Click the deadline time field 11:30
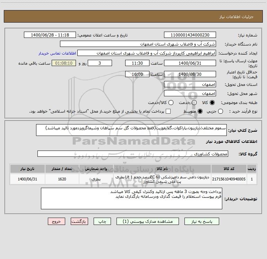This screenshot has height=259, width=267. 137,63
